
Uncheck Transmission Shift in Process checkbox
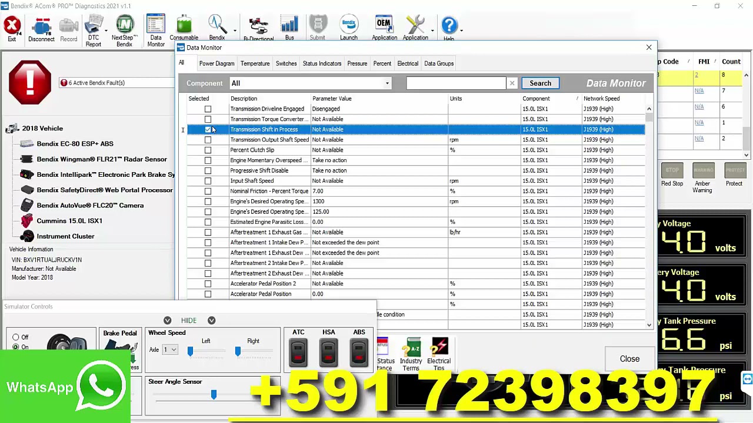point(208,129)
